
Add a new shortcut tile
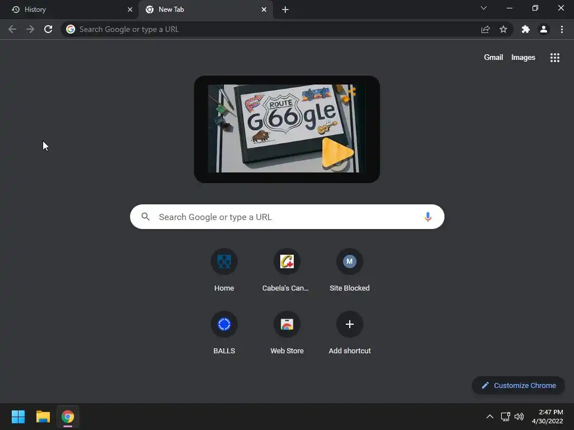tap(350, 333)
